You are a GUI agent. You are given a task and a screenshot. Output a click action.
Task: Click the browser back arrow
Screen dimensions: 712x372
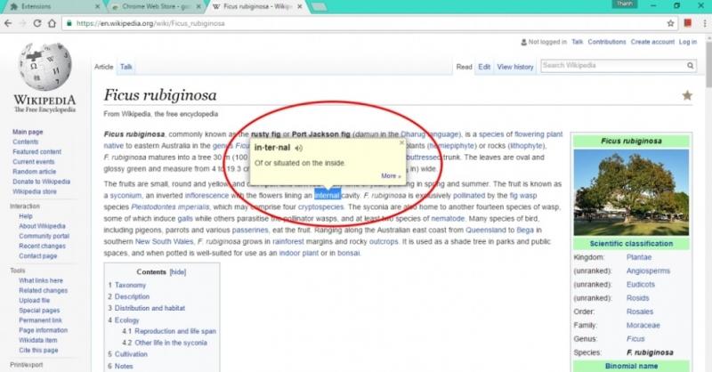[8, 23]
